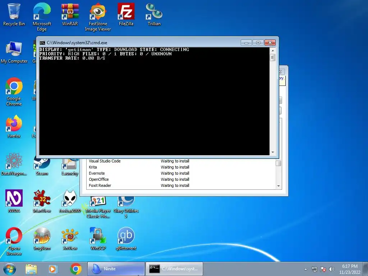
Task: Switch to the cmd.exe taskbar button
Action: pos(174,269)
